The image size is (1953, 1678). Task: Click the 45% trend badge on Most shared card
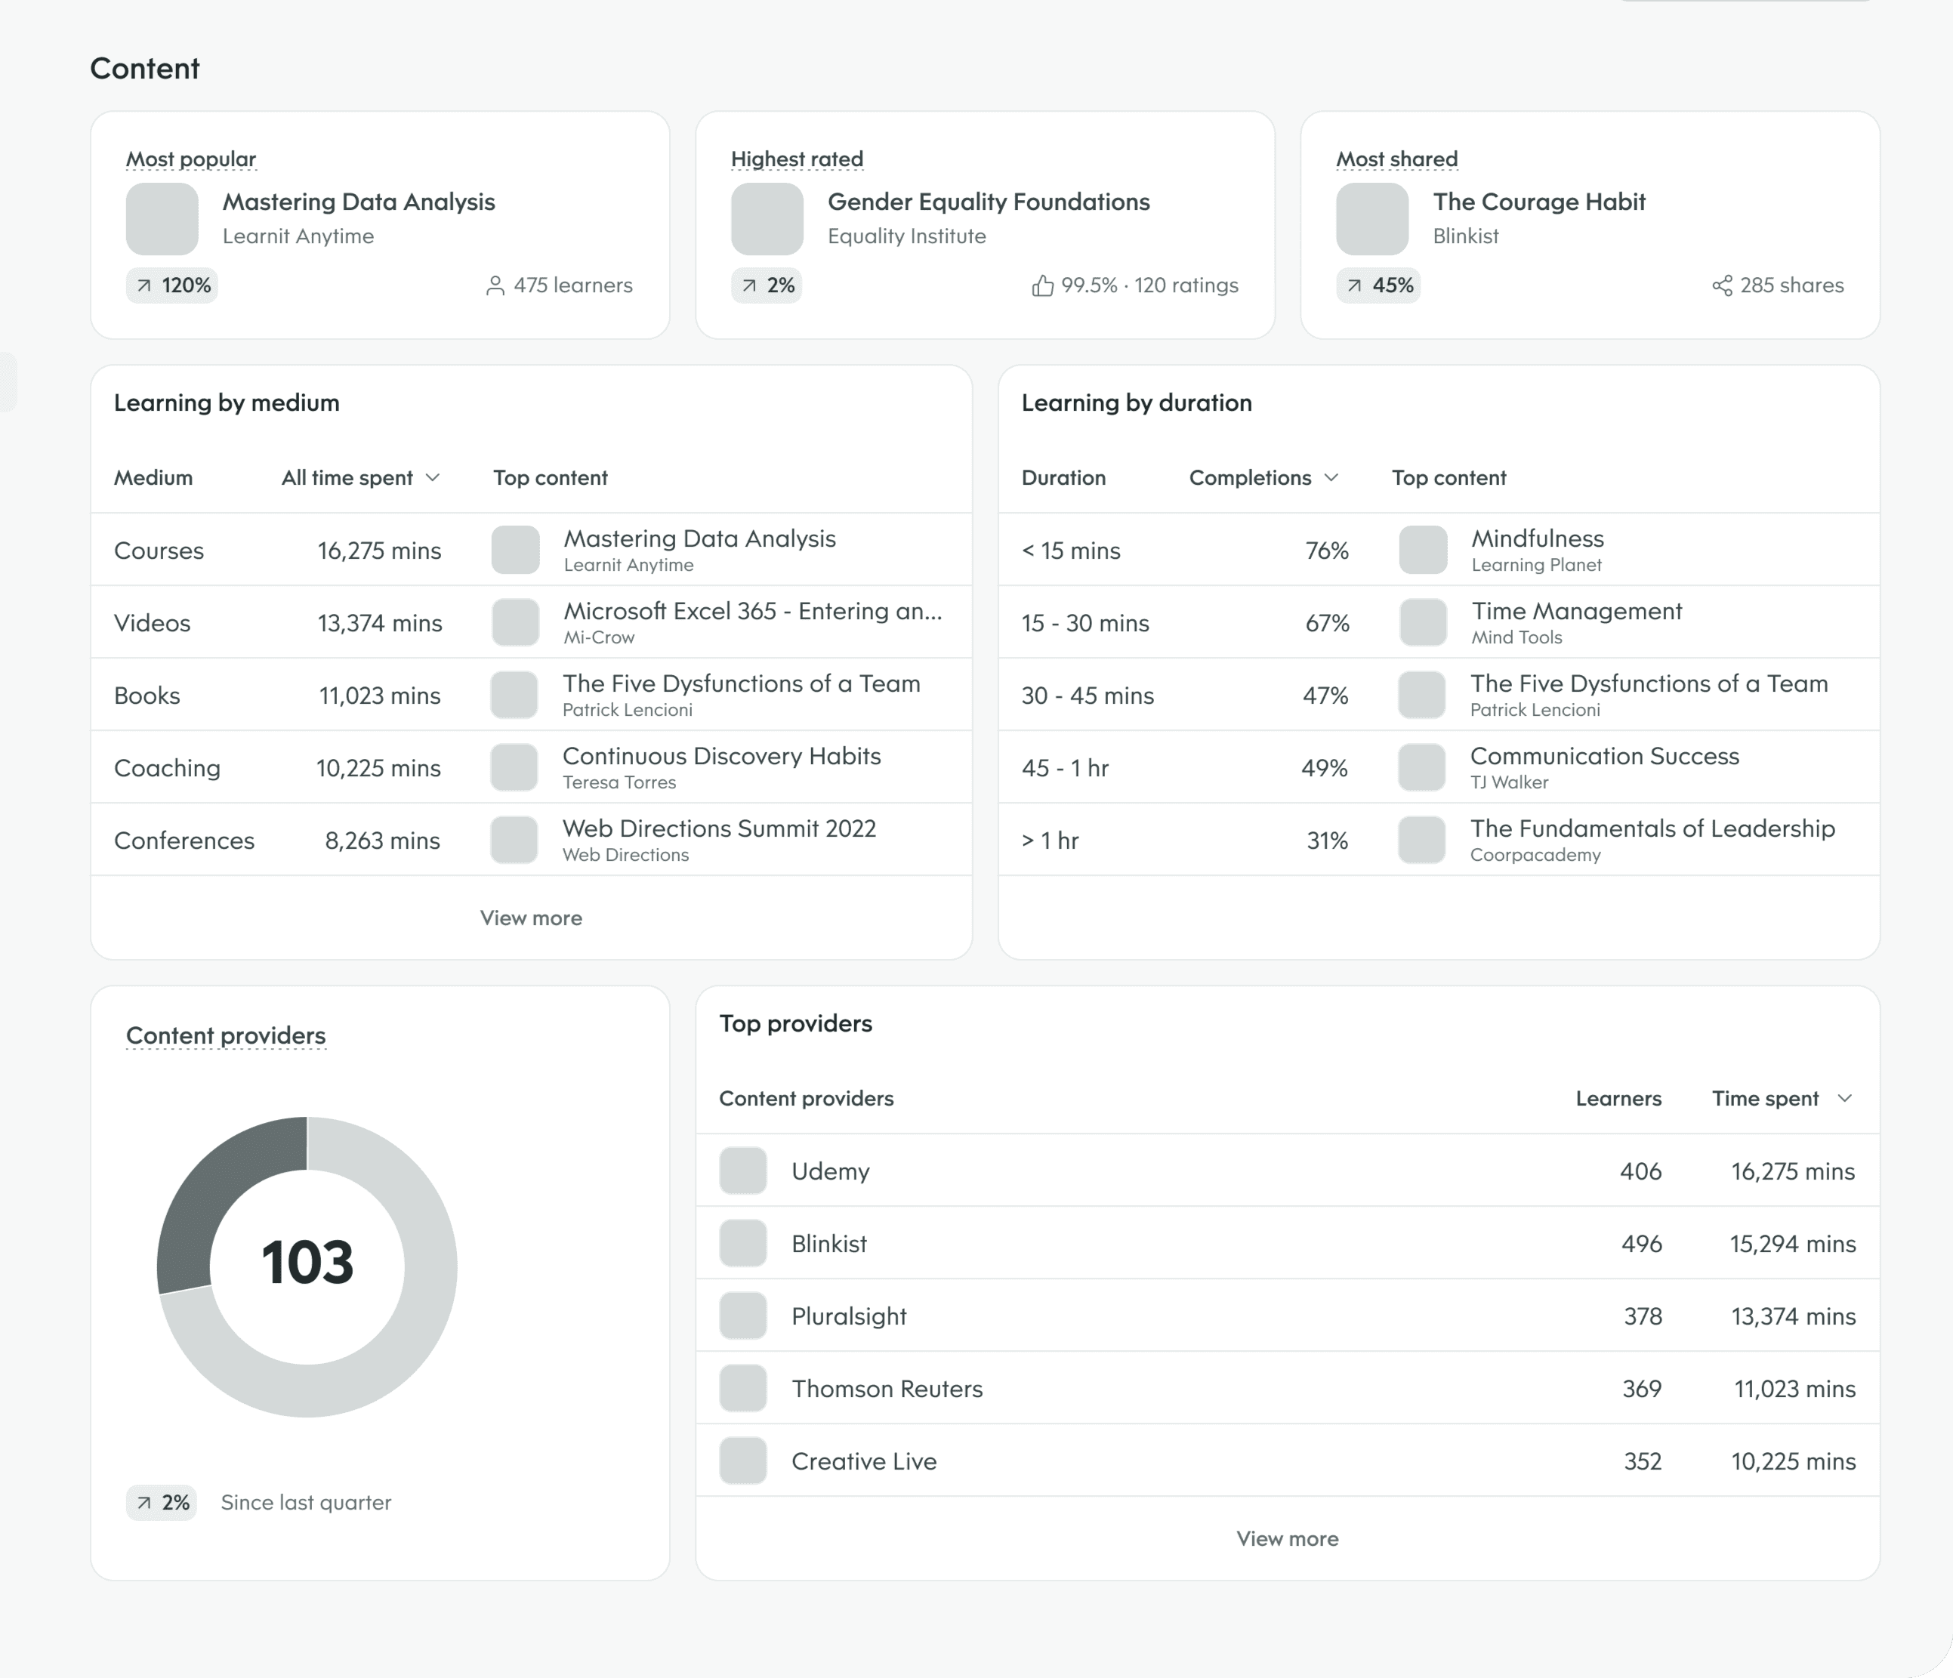coord(1378,285)
